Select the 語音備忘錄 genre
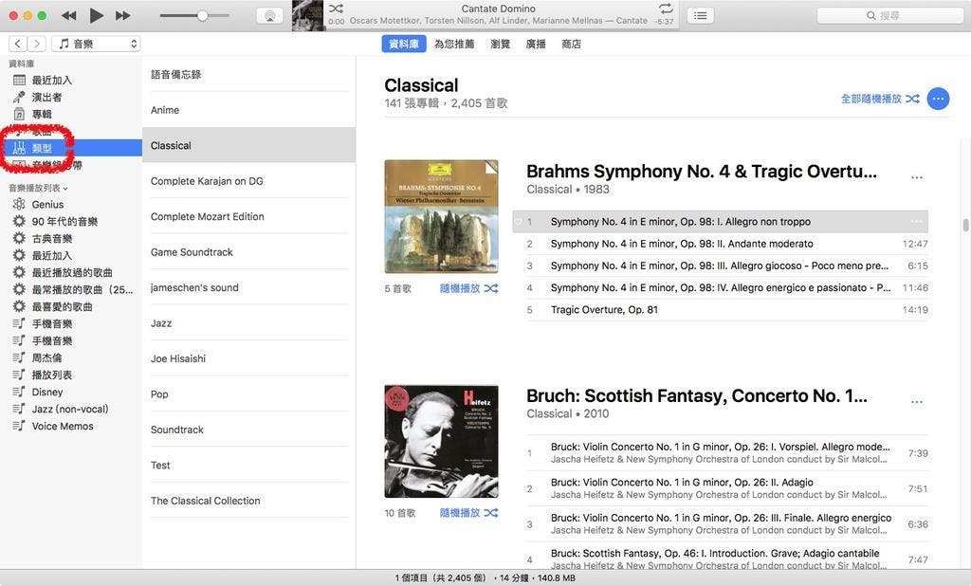This screenshot has height=586, width=971. click(249, 74)
